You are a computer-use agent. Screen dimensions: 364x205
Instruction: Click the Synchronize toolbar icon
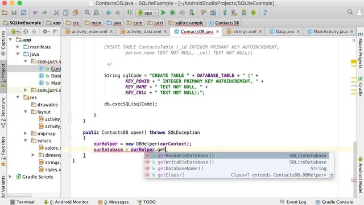23,13
